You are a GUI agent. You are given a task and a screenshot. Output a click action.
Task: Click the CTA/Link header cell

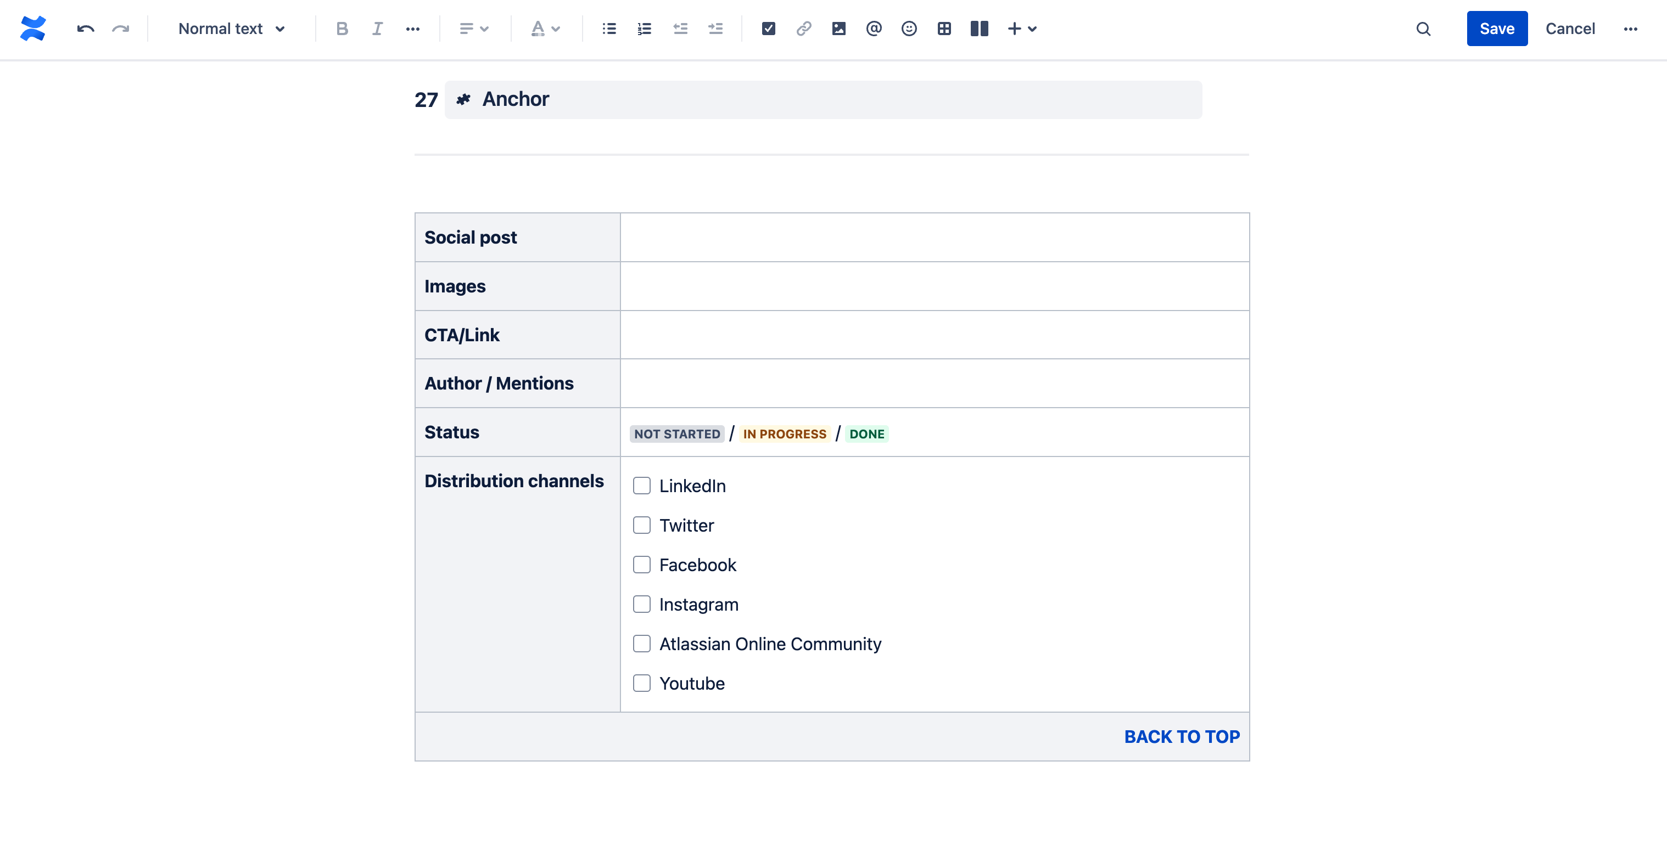(x=517, y=335)
